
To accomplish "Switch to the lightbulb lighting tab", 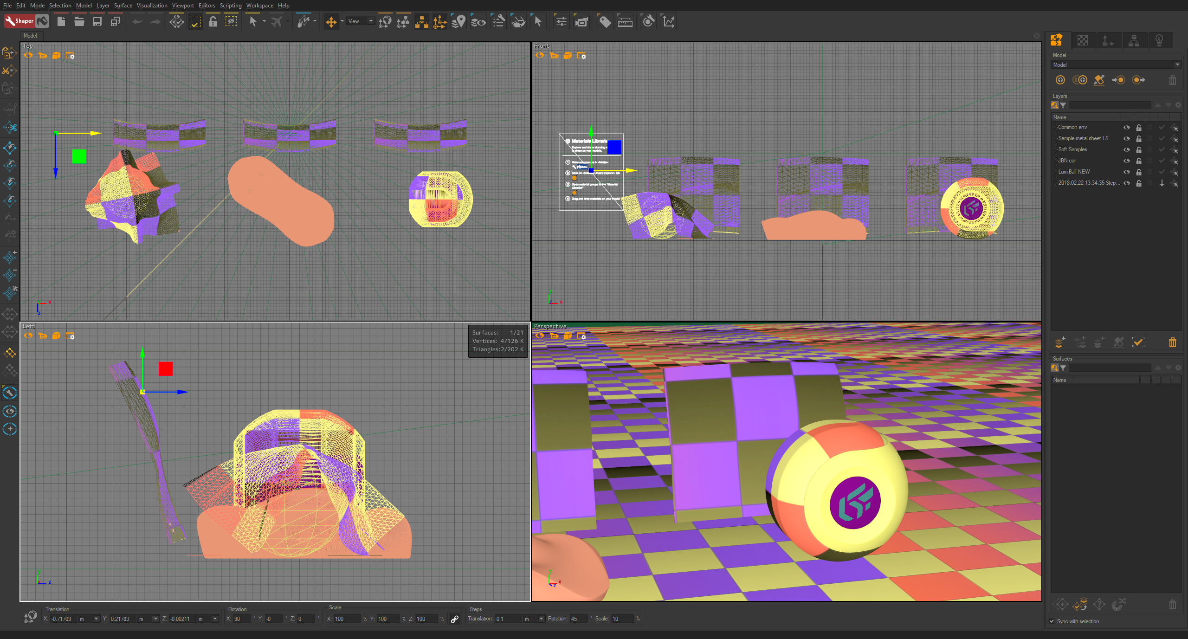I will coord(1159,40).
